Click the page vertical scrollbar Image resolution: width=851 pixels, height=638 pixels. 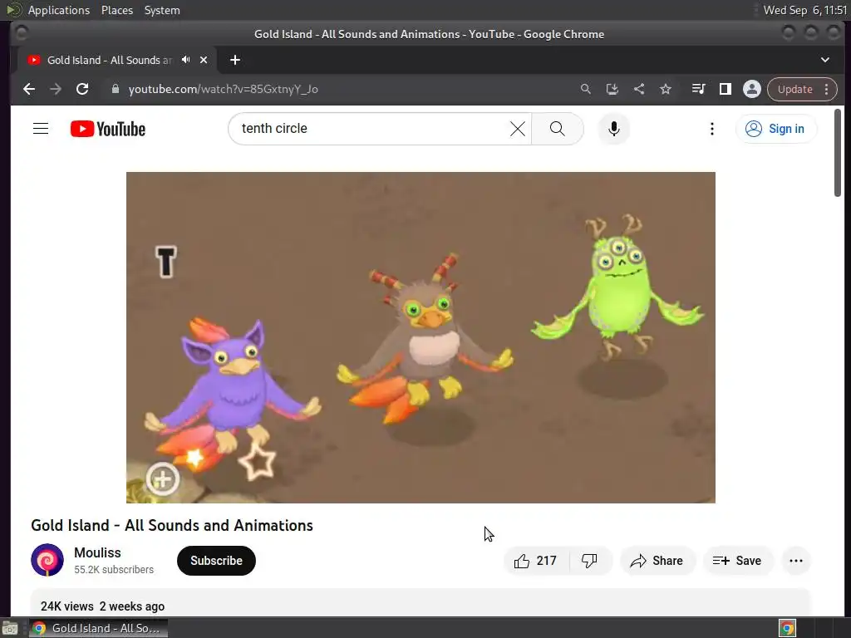838,154
